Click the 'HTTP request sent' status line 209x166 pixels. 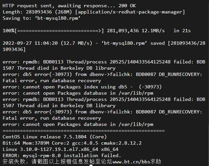pyautogui.click(x=69, y=6)
